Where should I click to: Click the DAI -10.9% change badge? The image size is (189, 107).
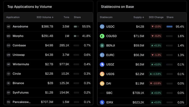(155, 83)
